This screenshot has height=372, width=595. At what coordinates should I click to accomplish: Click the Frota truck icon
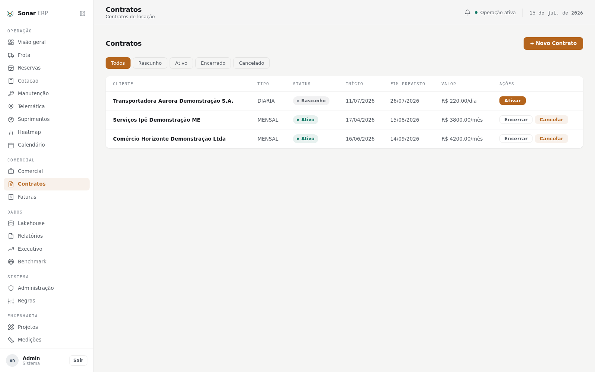pyautogui.click(x=11, y=55)
